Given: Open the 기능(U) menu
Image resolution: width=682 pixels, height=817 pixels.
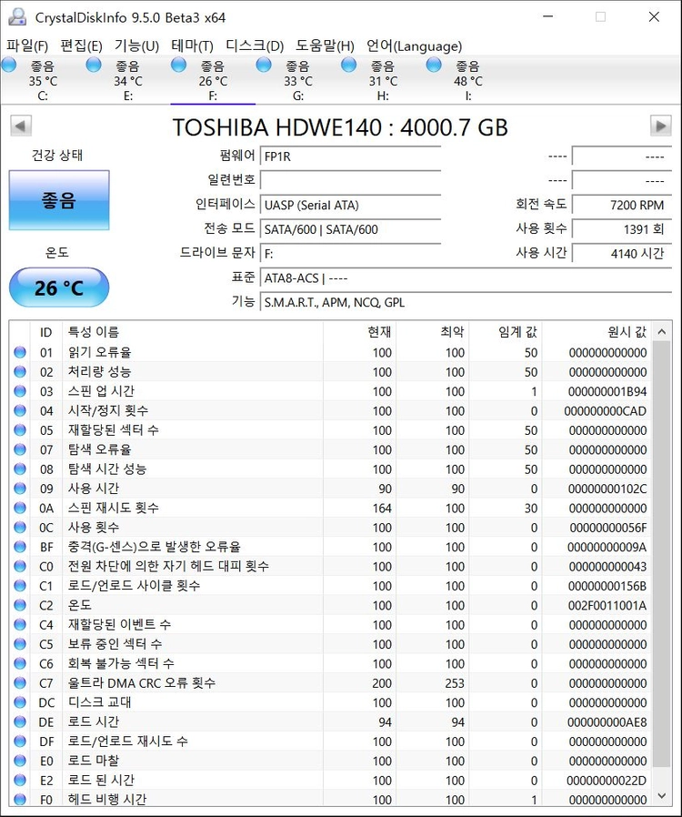Looking at the screenshot, I should click(x=136, y=45).
